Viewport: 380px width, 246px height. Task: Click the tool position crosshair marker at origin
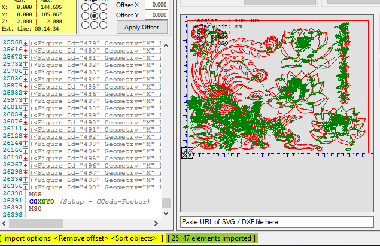pos(187,153)
